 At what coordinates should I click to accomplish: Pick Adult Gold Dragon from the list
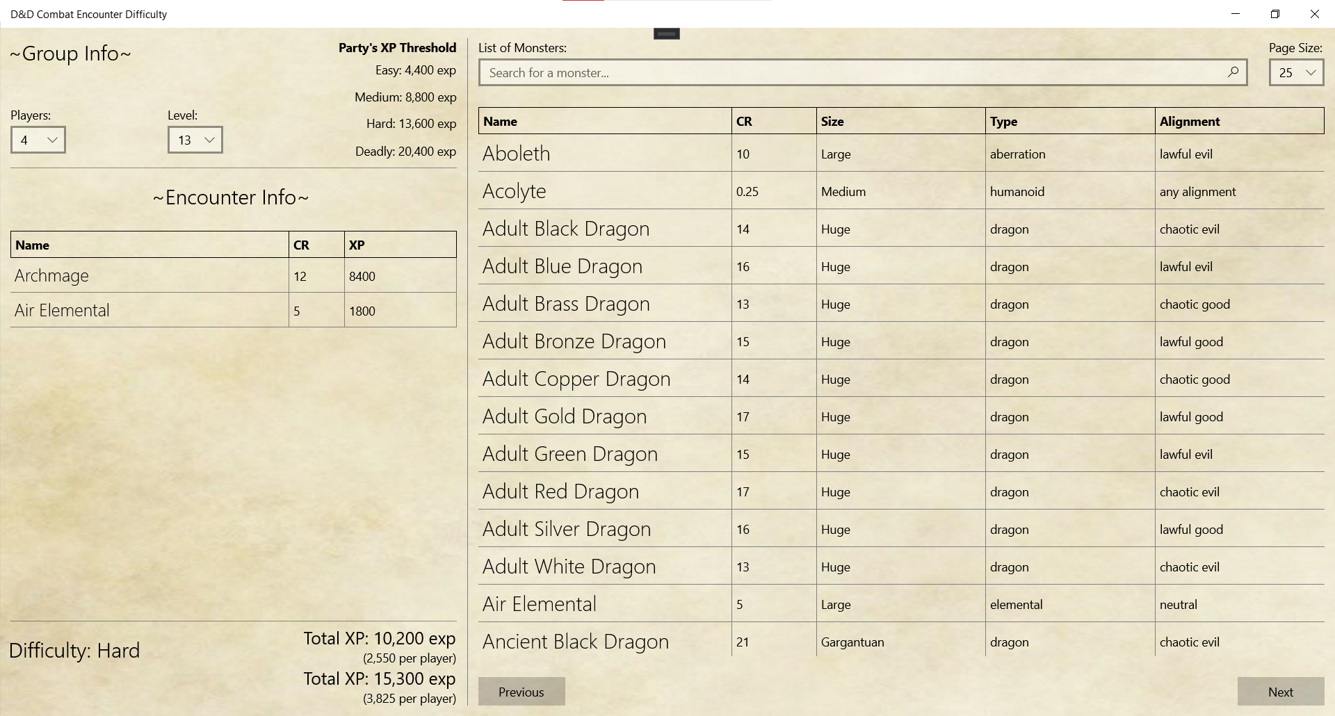564,416
